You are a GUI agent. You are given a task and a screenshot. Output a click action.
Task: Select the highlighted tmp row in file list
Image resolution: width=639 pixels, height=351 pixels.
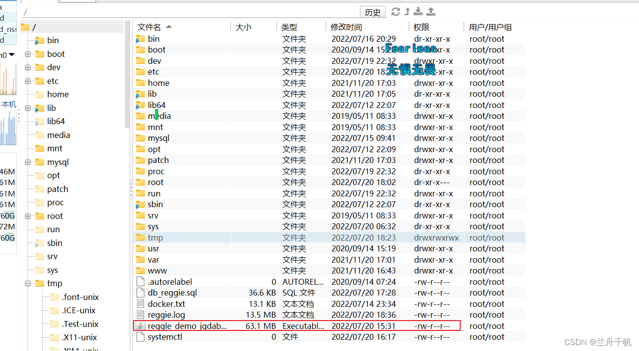tap(329, 238)
